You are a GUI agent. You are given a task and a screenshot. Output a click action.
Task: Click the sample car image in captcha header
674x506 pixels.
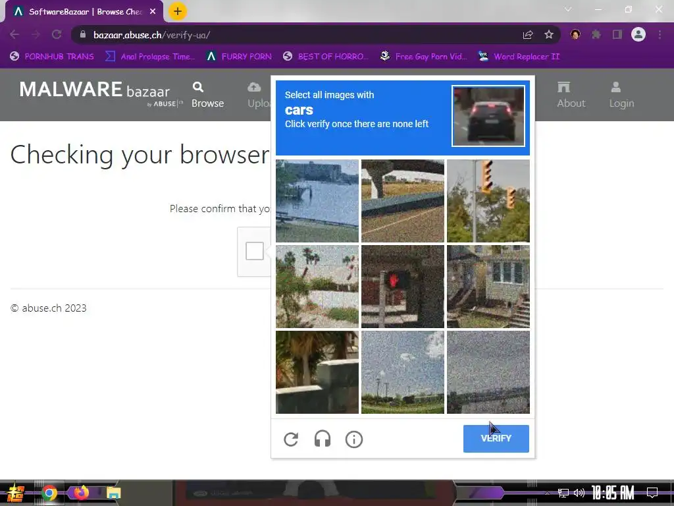[x=488, y=116]
